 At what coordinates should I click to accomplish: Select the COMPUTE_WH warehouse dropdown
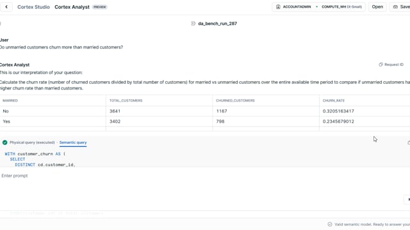[341, 7]
